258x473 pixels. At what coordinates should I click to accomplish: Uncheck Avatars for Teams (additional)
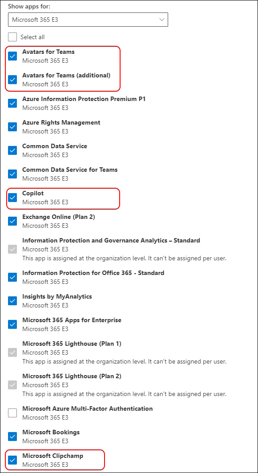pyautogui.click(x=12, y=80)
